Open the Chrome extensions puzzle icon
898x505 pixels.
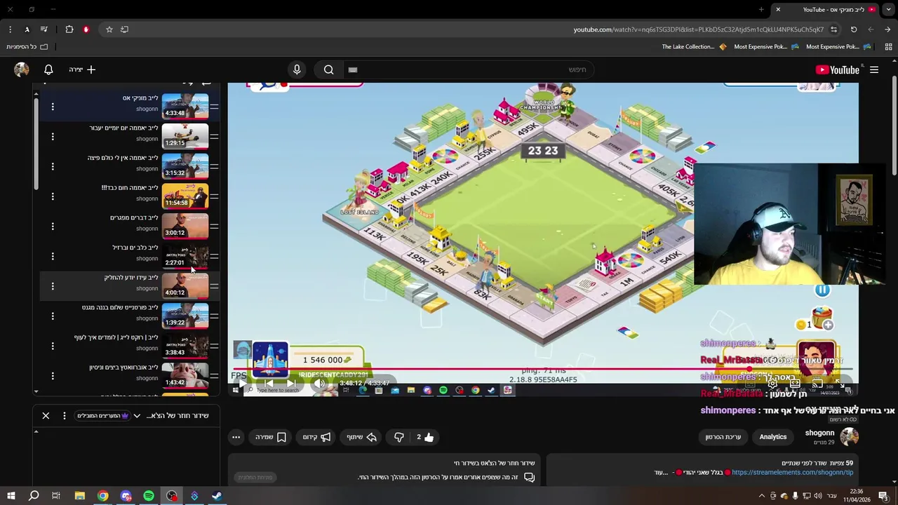[x=69, y=29]
